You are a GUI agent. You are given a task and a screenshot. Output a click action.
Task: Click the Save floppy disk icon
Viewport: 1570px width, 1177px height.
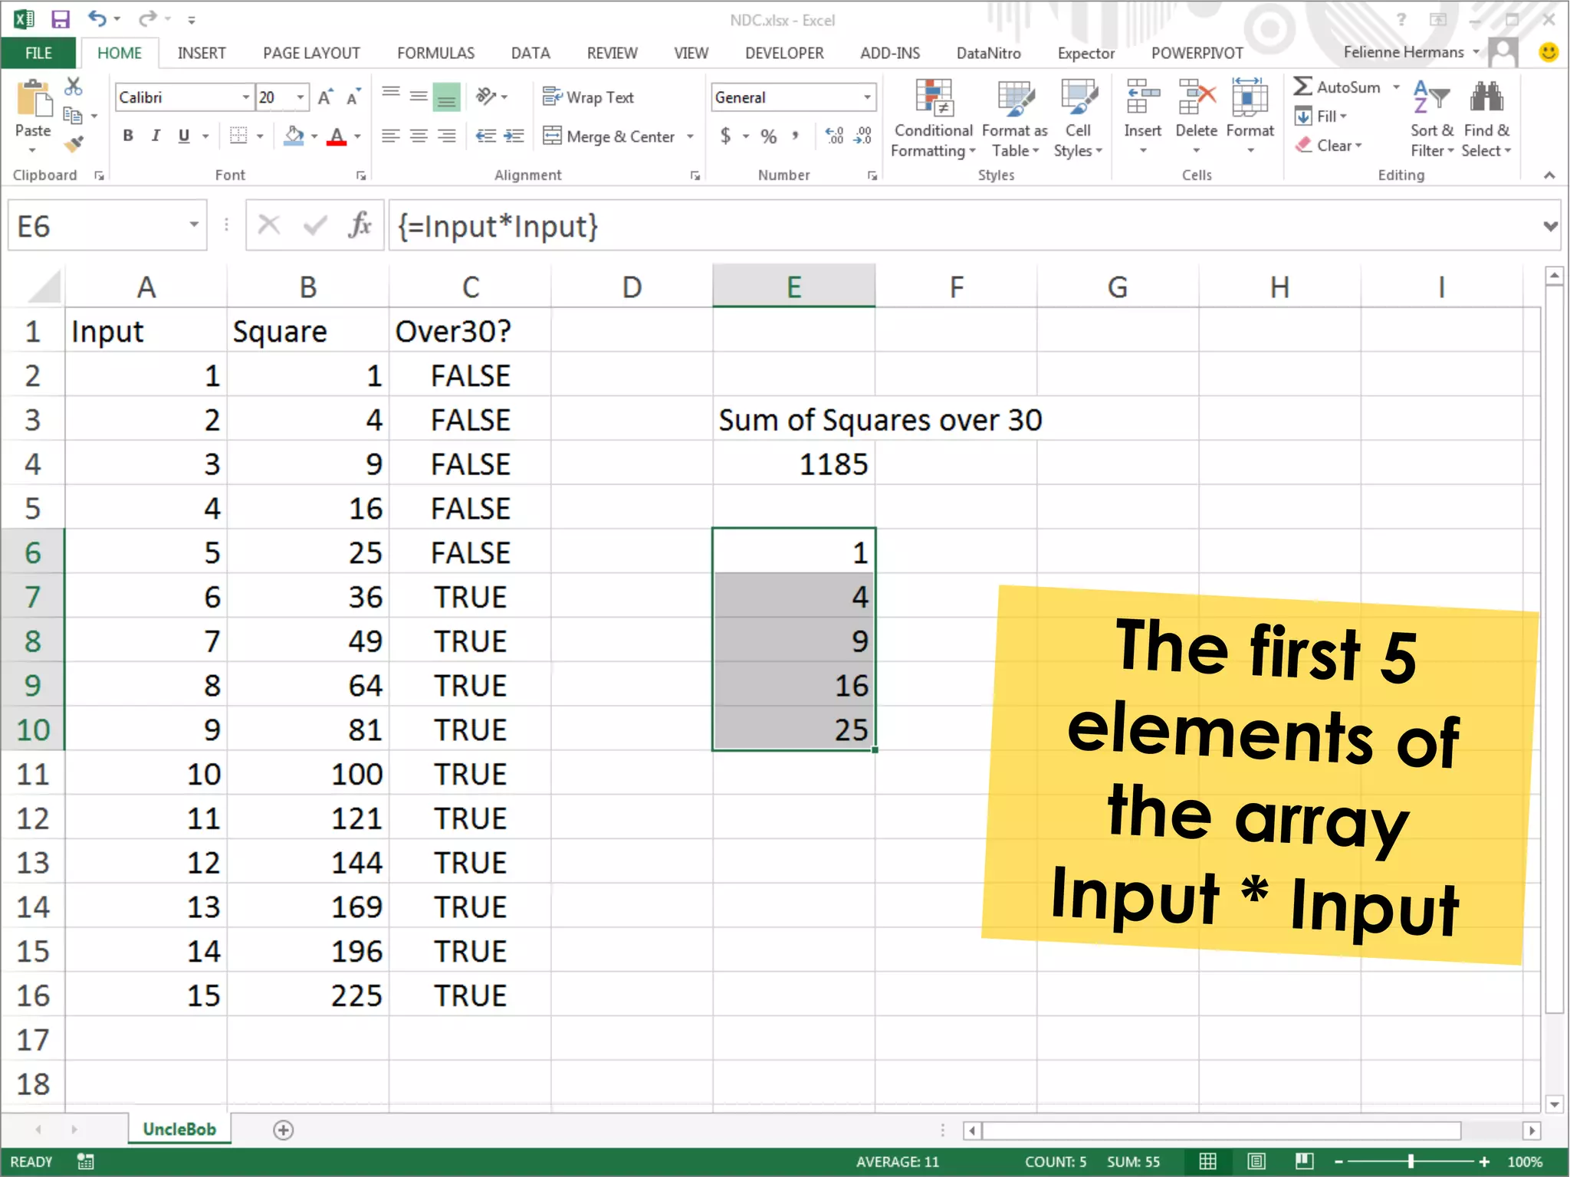(x=60, y=19)
